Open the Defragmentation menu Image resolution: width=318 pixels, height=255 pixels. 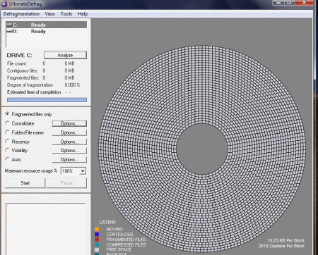(21, 14)
